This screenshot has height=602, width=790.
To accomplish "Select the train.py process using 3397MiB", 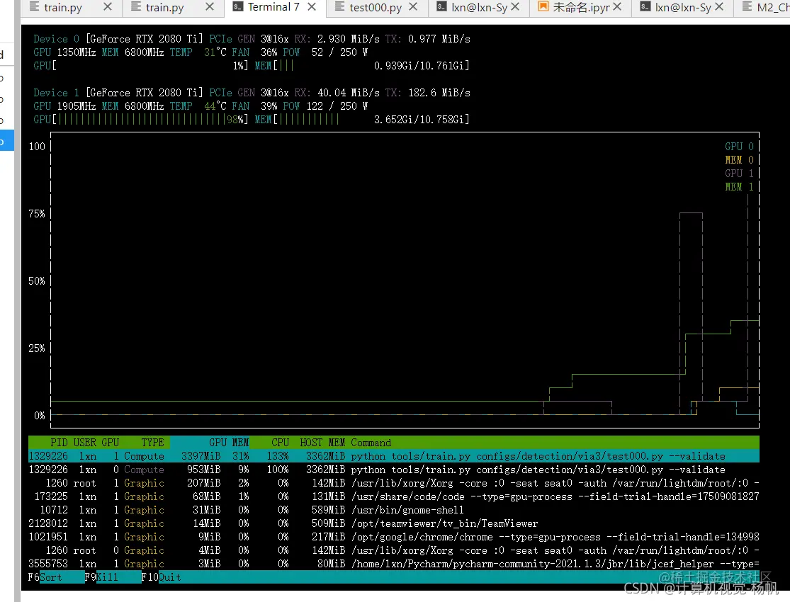I will [393, 456].
